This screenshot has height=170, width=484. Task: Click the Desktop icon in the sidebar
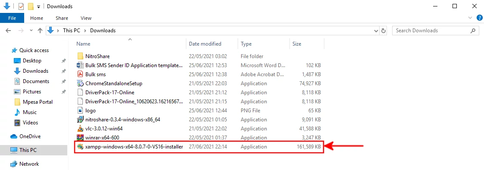(x=17, y=61)
